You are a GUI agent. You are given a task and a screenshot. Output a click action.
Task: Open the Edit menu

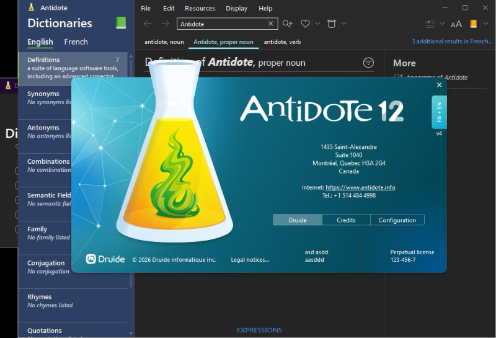tap(169, 8)
